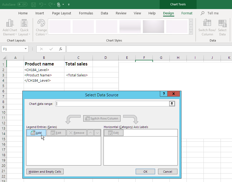Open the Change Colors dropdown
This screenshot has width=232, height=182.
41,28
